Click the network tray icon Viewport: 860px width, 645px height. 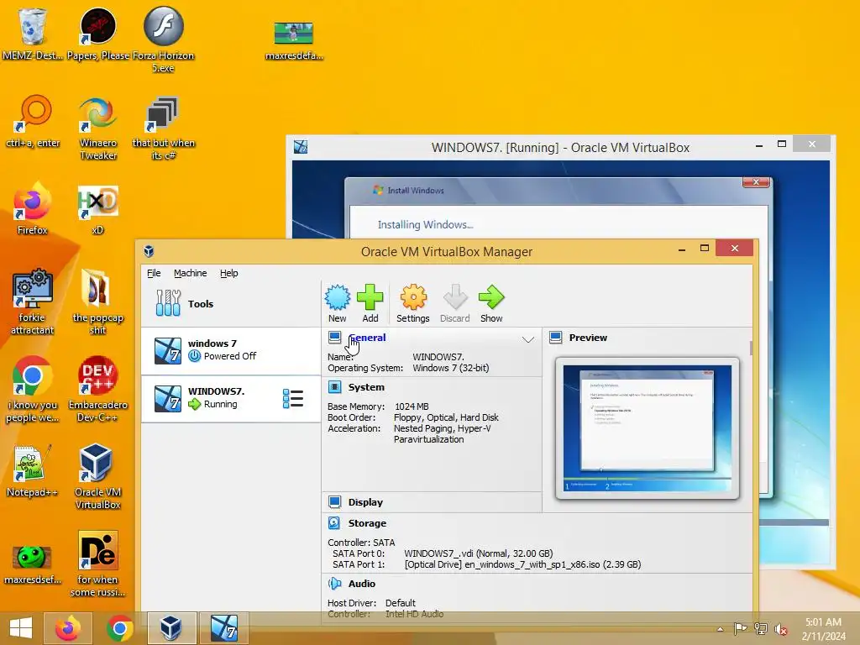point(761,629)
